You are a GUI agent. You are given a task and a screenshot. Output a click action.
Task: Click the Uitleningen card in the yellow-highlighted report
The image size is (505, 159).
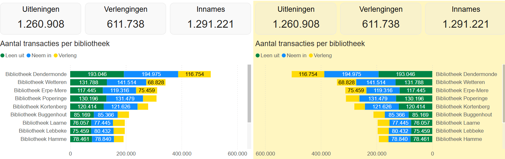296,18
